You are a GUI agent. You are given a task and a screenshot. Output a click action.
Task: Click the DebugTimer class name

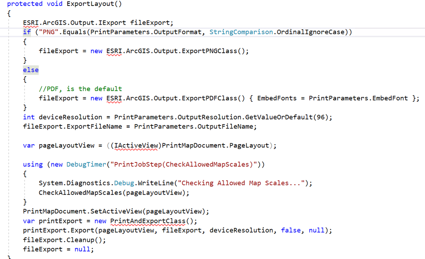tap(86, 165)
